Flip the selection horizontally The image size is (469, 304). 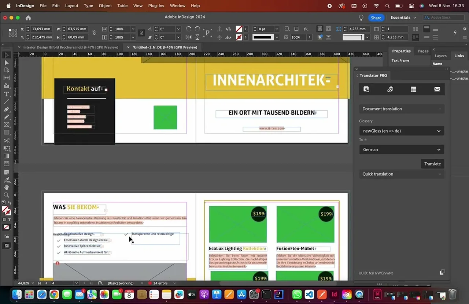[x=188, y=37]
